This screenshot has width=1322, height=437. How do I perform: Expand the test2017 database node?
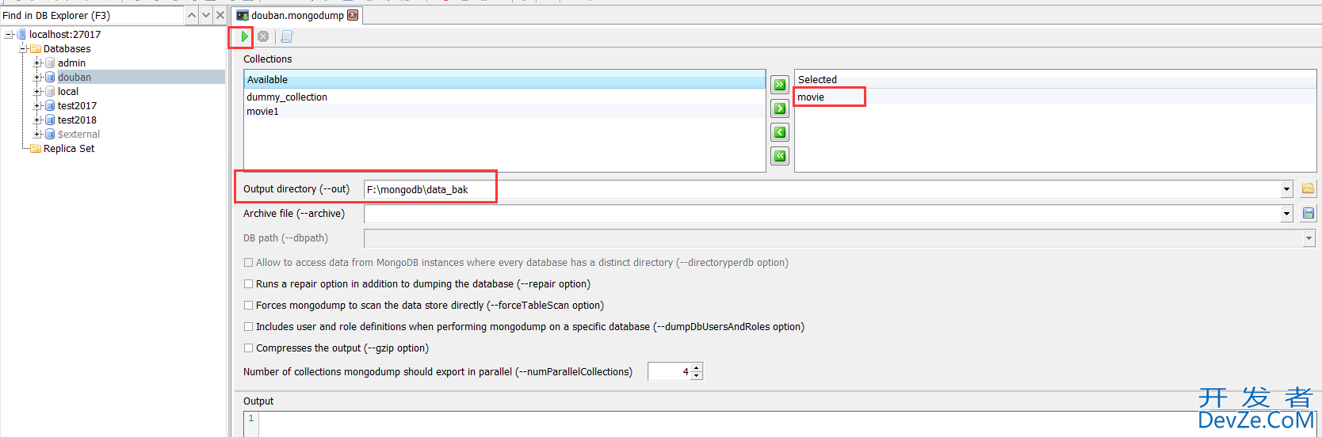37,106
